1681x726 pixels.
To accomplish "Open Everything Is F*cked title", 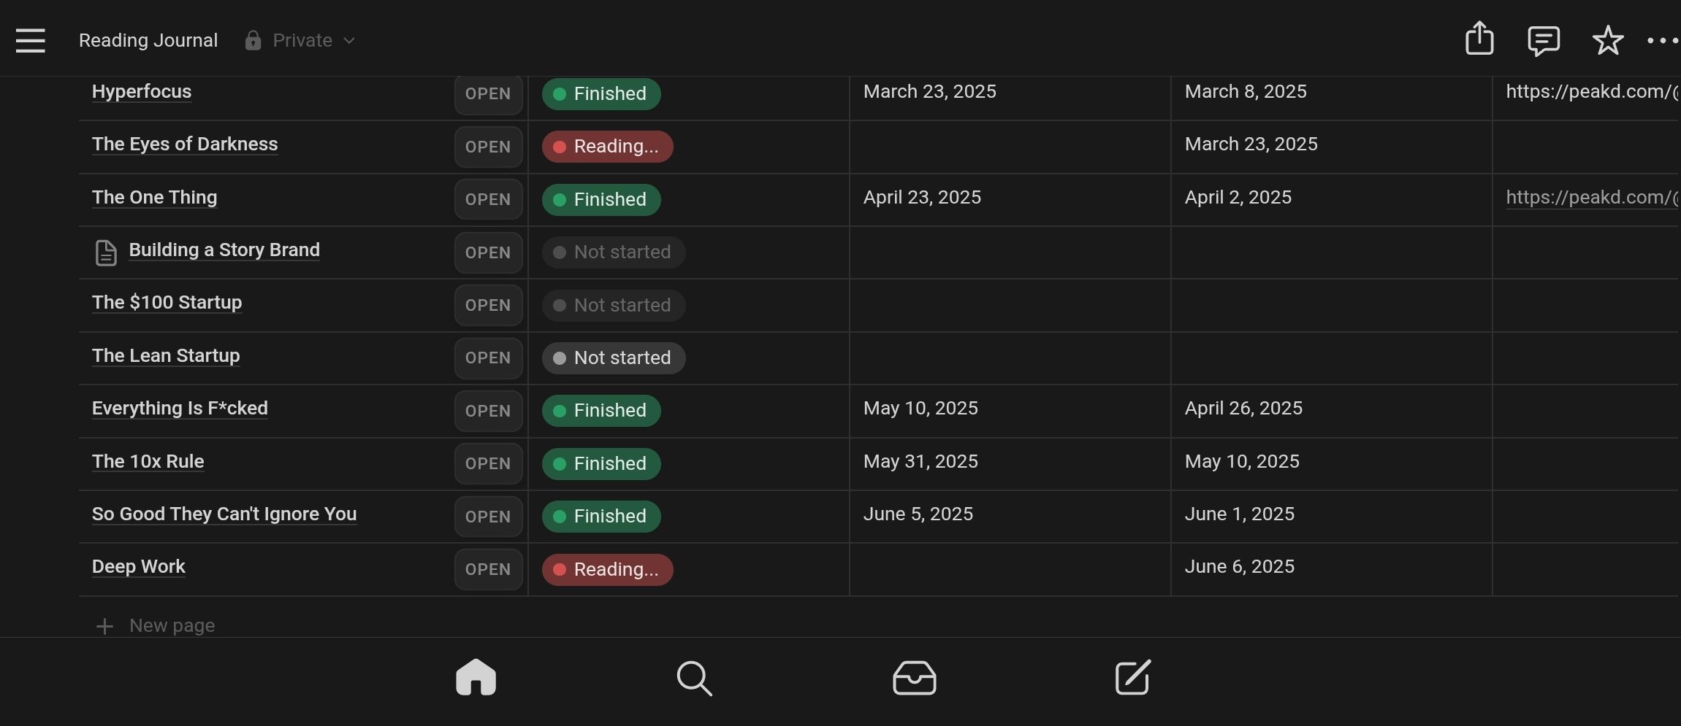I will tap(180, 408).
